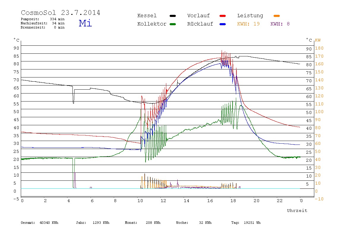Click the red Vorlauf legend swatch
This screenshot has height=241, width=341.
click(x=223, y=16)
